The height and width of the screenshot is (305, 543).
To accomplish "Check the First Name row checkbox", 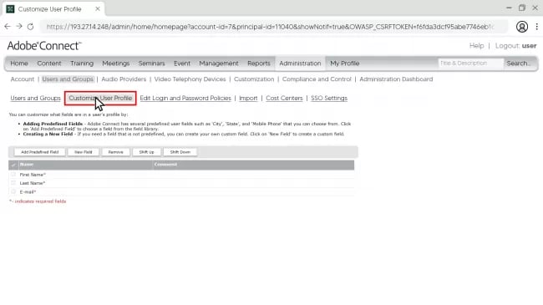I will [x=13, y=175].
